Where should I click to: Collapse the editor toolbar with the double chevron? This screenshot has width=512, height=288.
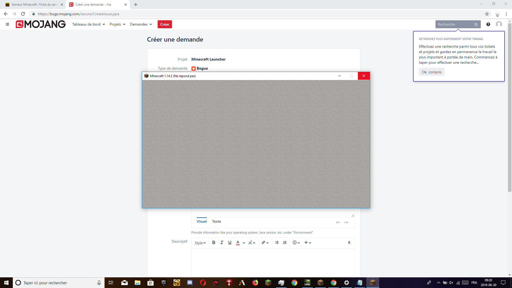[x=349, y=242]
